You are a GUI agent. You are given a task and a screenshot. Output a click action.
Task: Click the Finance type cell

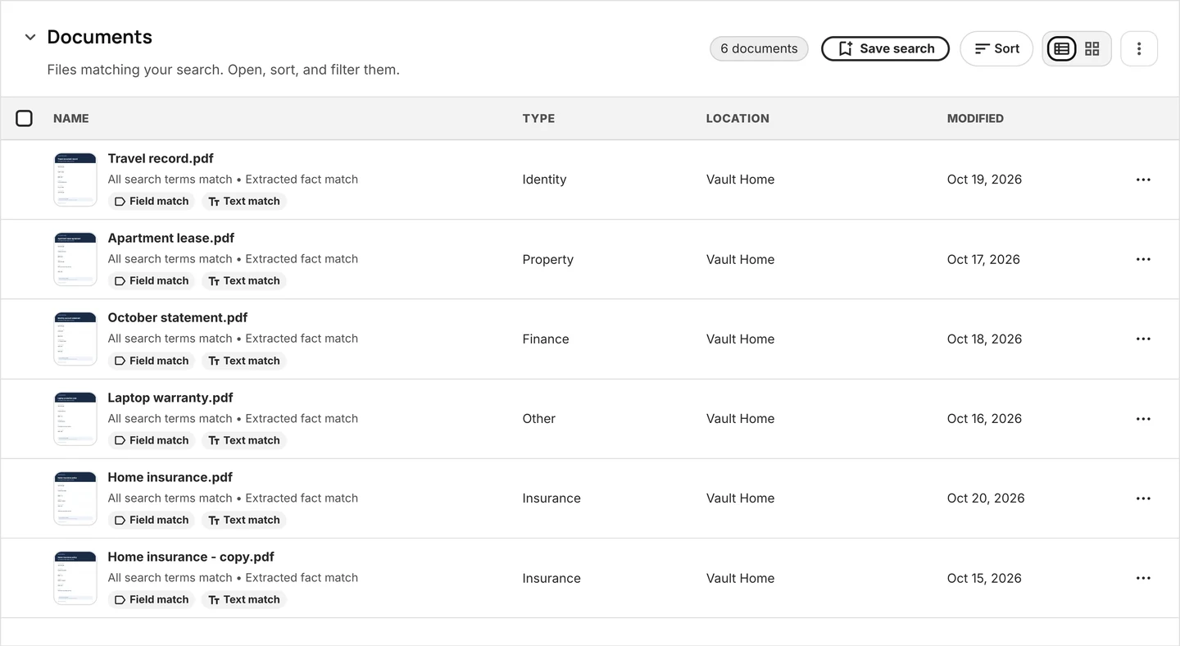click(x=546, y=339)
